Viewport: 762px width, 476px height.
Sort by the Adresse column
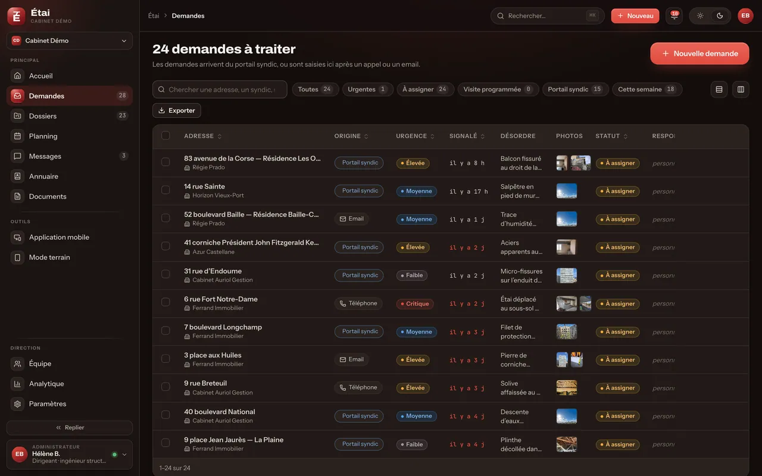point(203,136)
